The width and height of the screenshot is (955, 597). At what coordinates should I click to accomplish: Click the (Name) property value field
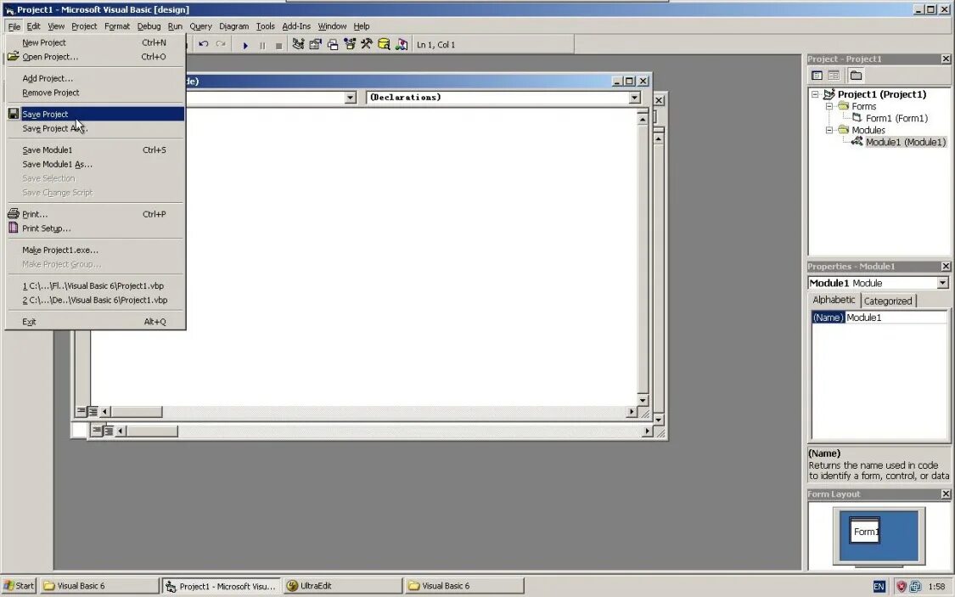(896, 318)
